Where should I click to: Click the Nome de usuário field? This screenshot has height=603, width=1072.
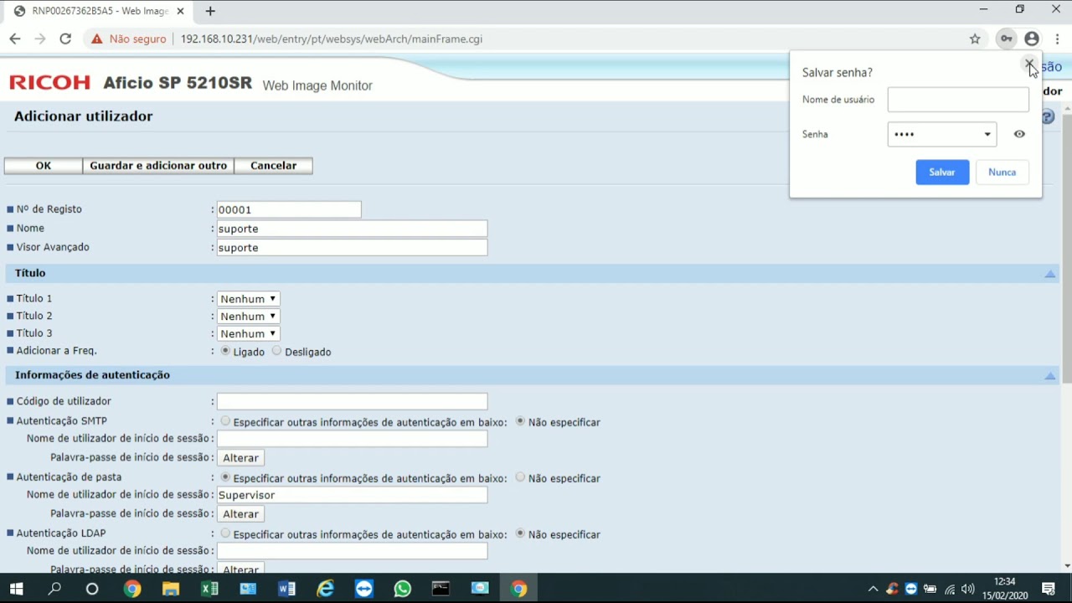click(x=958, y=100)
